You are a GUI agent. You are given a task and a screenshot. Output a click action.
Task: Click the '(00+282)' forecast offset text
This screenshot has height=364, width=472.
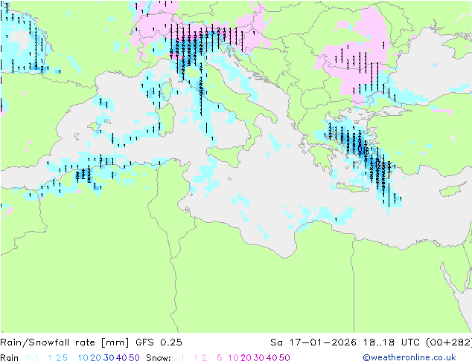point(449,342)
